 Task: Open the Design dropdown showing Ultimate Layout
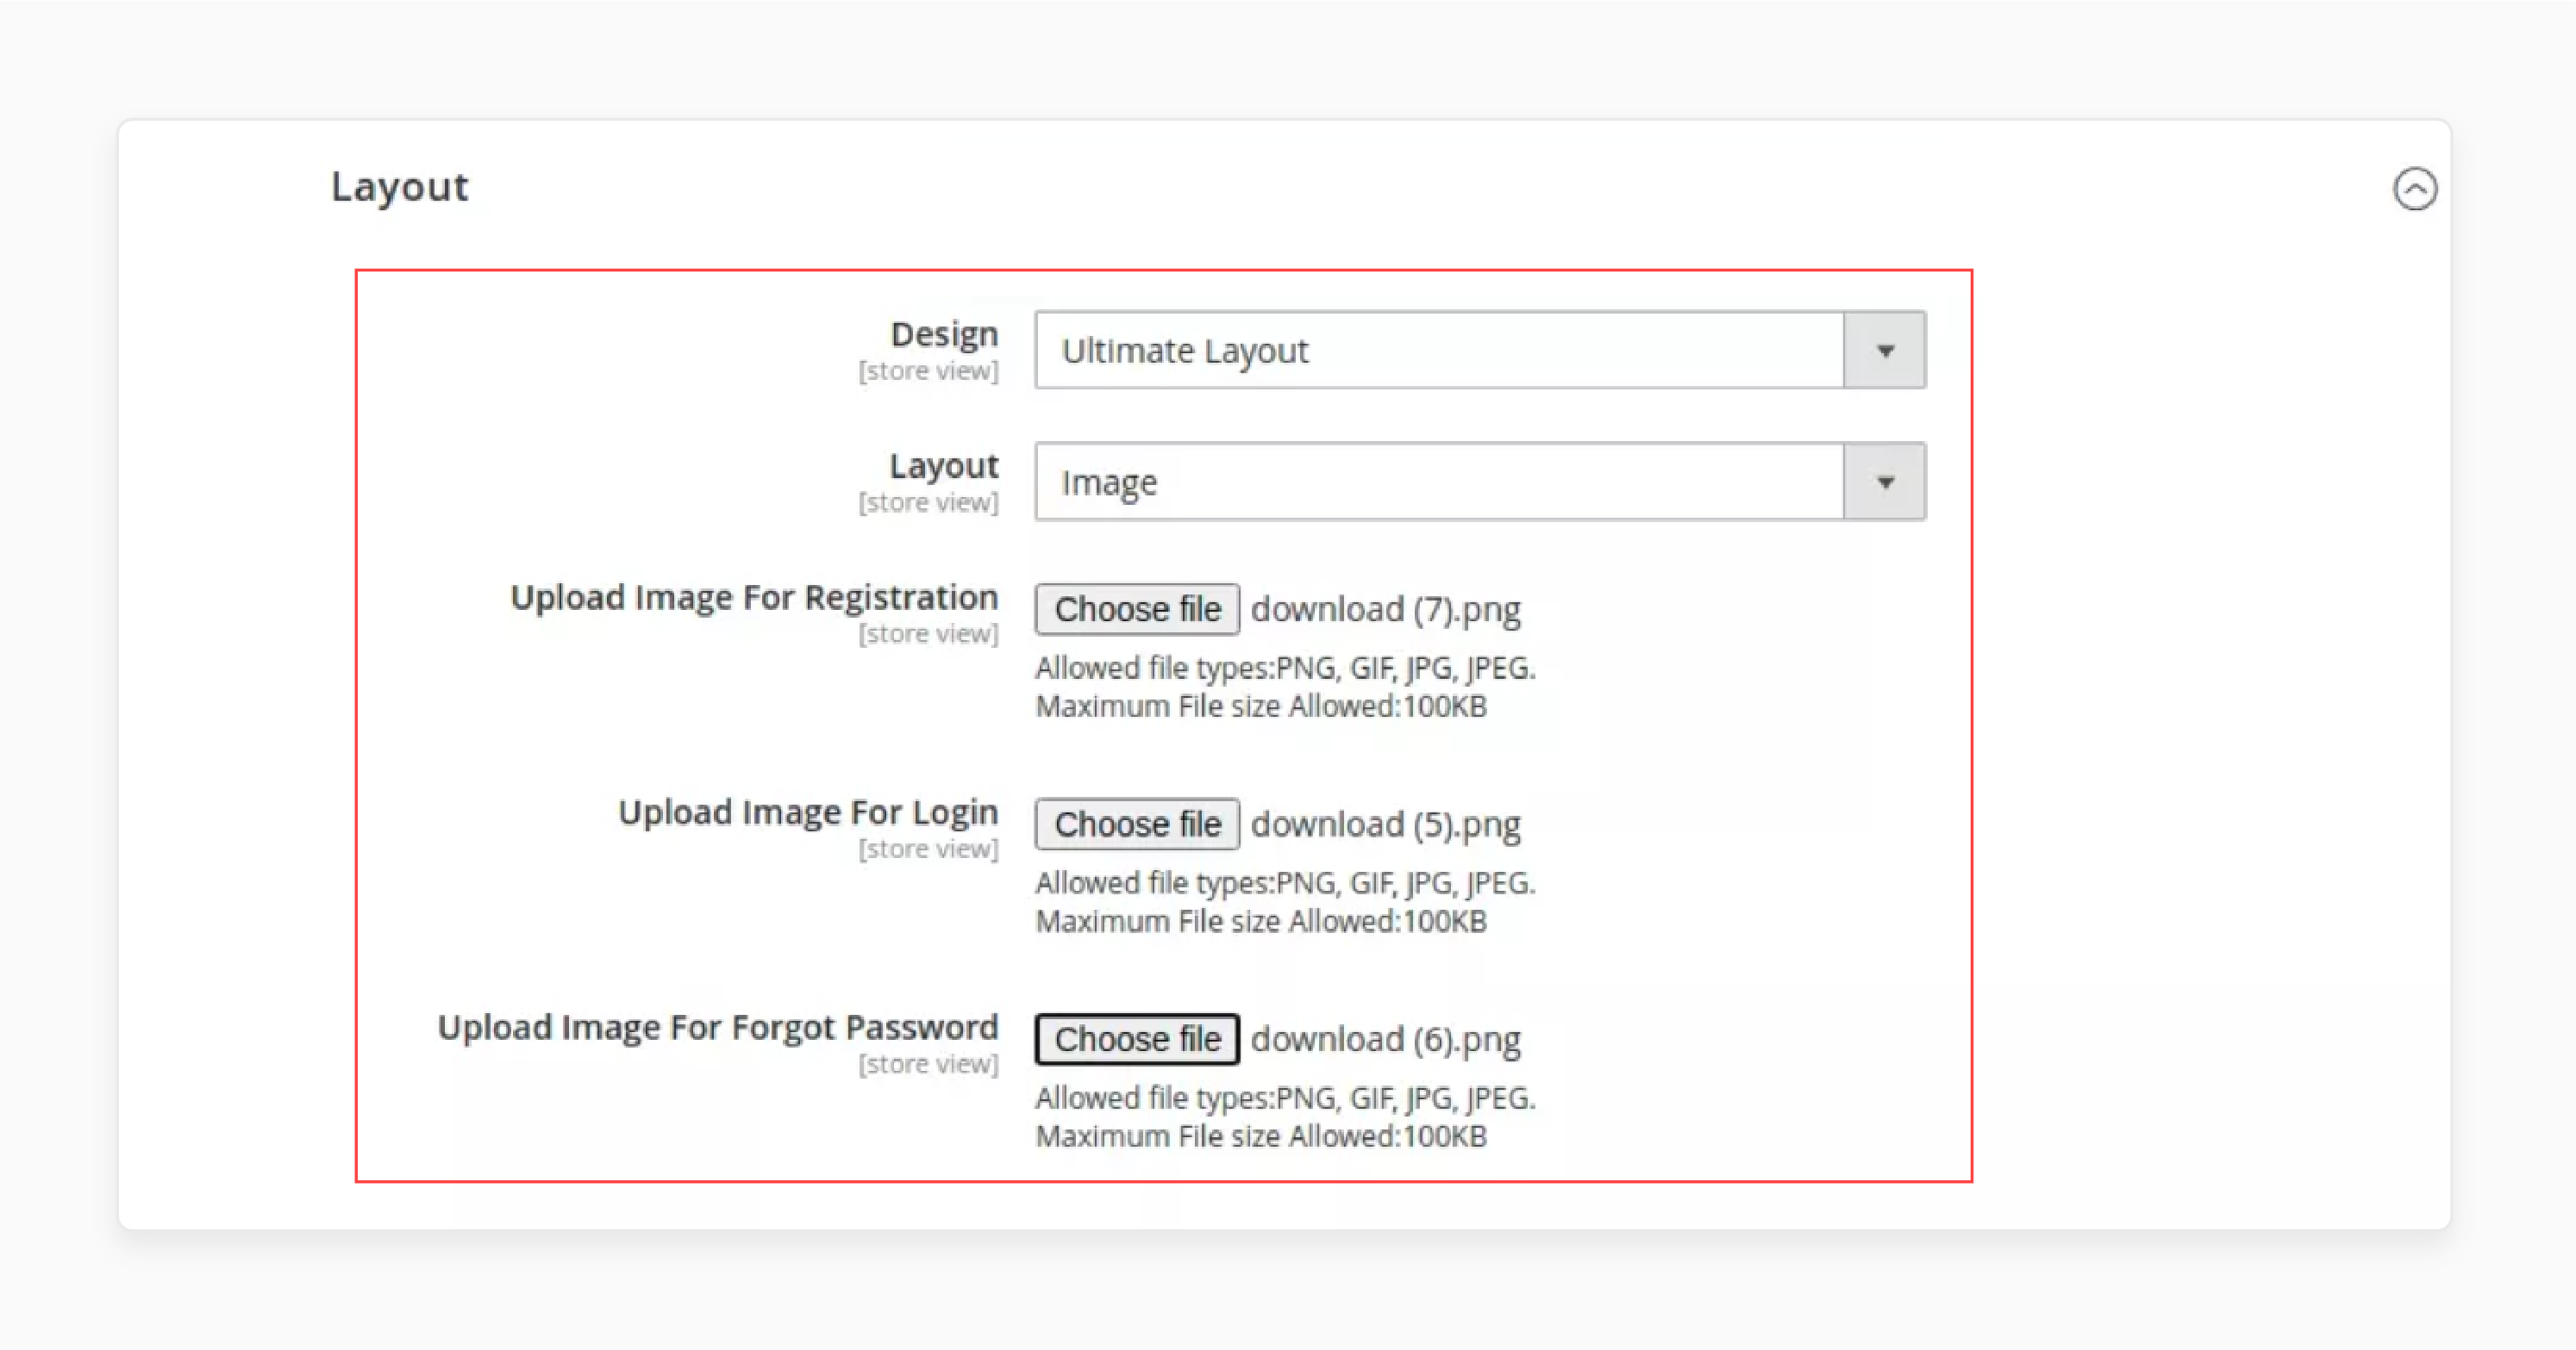click(1480, 350)
